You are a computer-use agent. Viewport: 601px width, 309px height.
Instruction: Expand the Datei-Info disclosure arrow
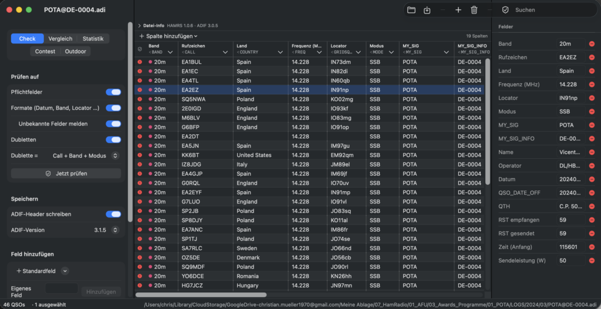(140, 26)
